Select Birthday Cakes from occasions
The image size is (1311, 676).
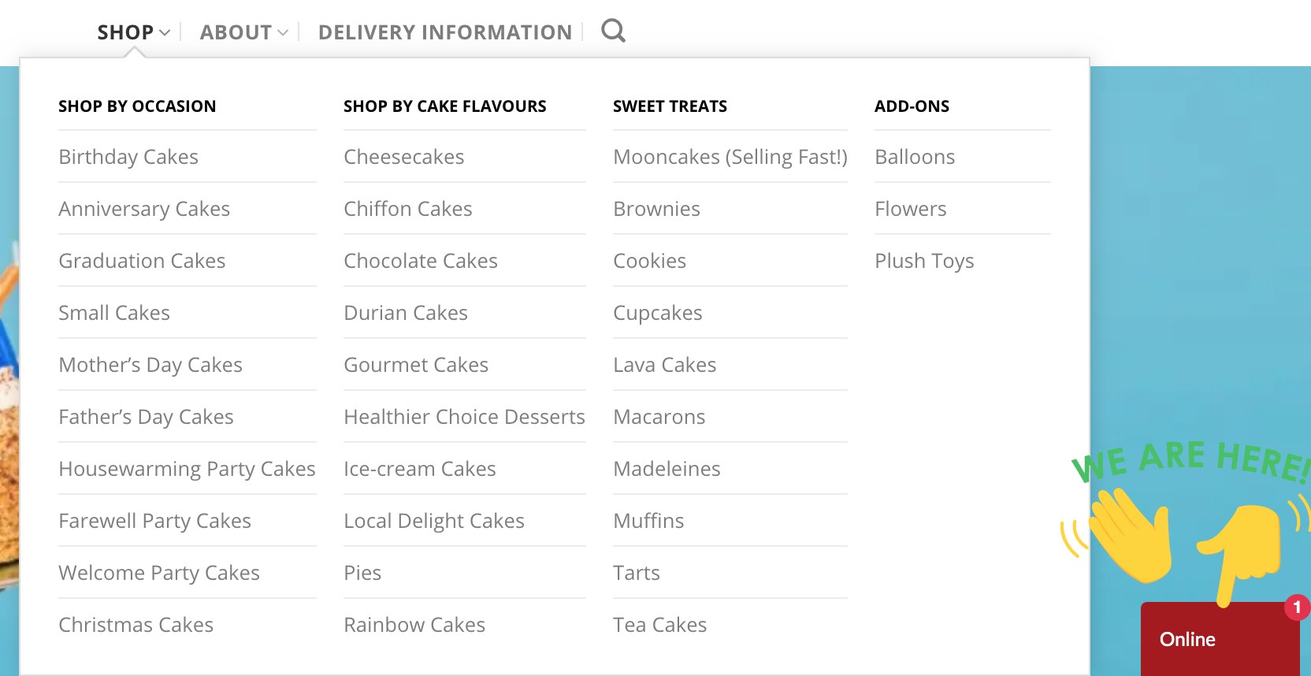tap(128, 157)
